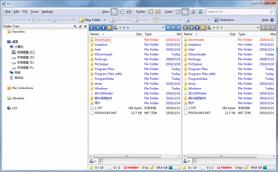Expand right pane path history dropdown

click(x=258, y=27)
